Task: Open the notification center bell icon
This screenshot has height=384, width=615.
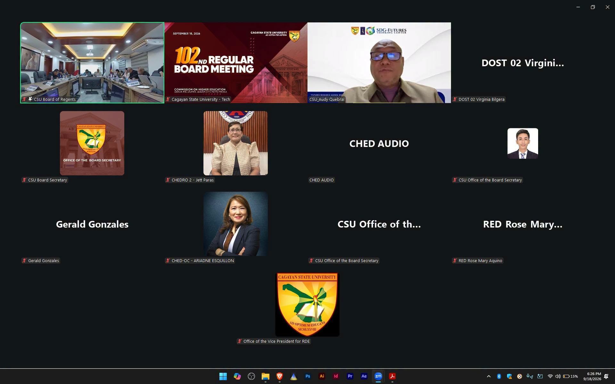Action: (x=606, y=376)
